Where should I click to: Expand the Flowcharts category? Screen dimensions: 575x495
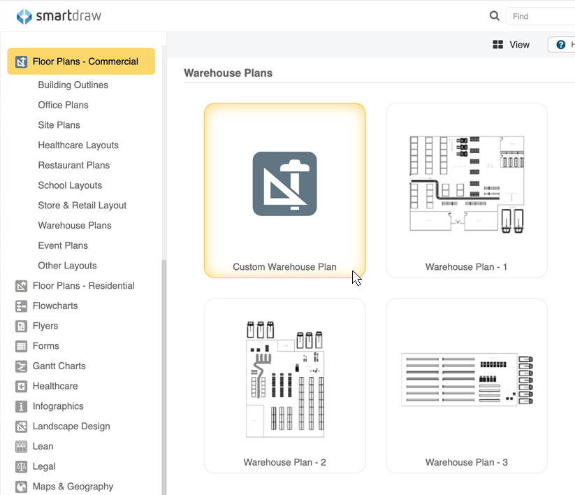tap(55, 306)
